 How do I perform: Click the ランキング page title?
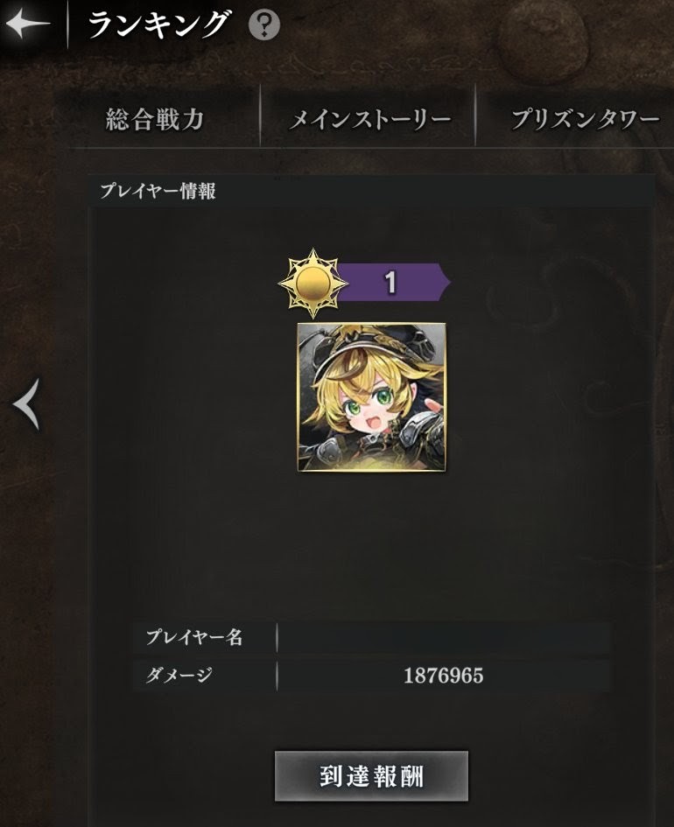point(158,25)
